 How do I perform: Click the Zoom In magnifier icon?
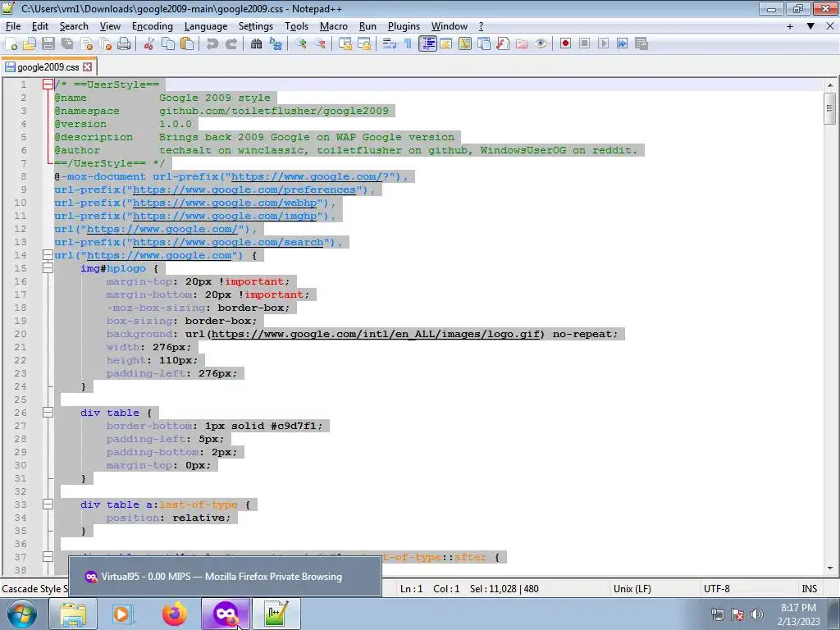pyautogui.click(x=301, y=44)
